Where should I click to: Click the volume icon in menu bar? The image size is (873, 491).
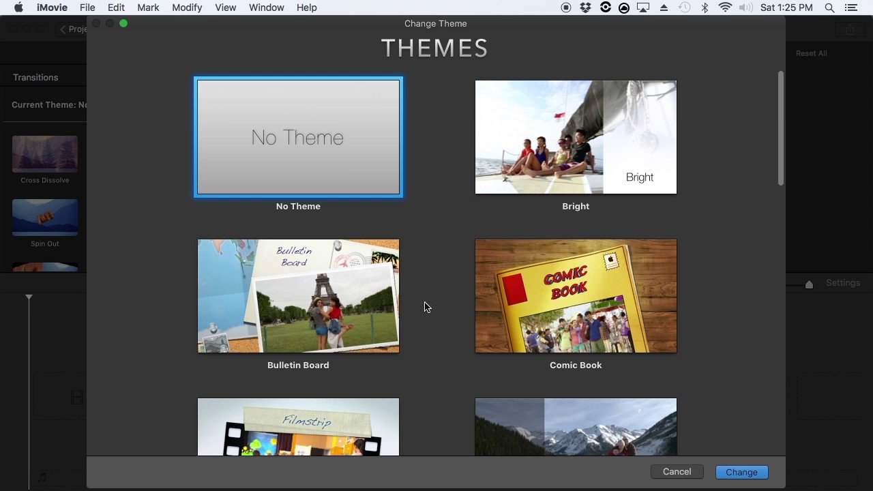tap(746, 8)
